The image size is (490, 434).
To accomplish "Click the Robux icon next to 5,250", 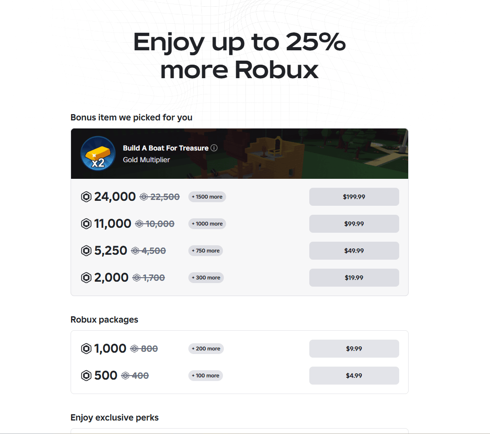I will [86, 251].
